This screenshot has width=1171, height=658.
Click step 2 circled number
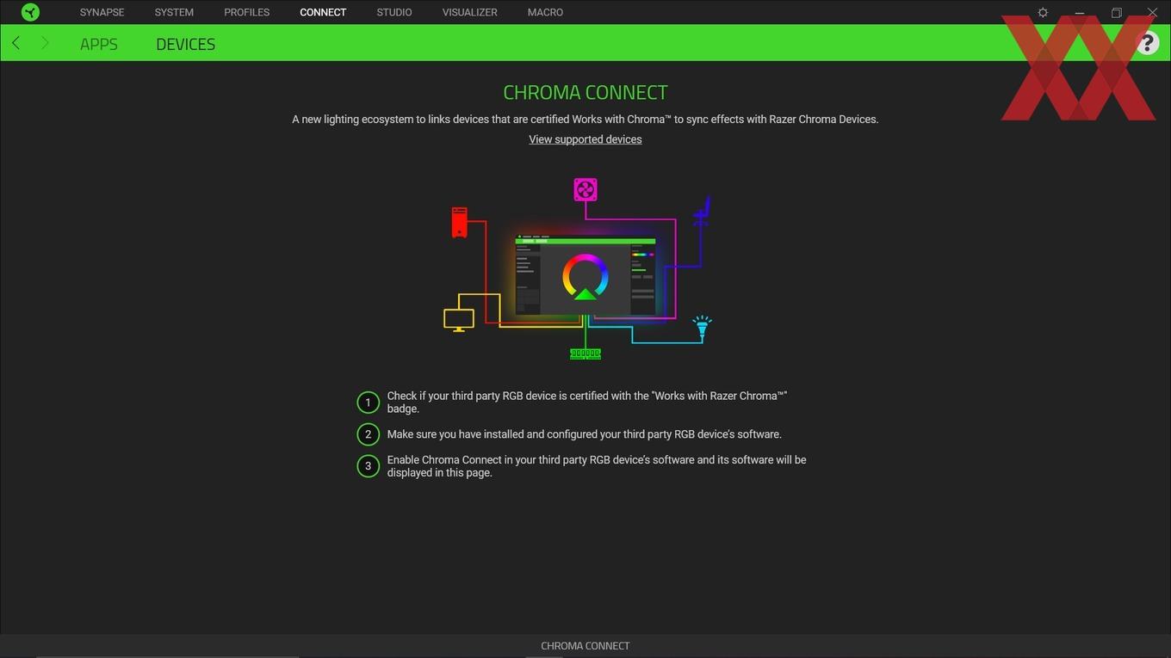368,434
